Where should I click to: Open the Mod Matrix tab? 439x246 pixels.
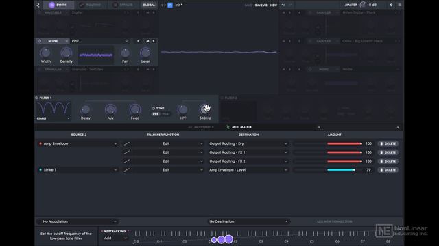[239, 127]
